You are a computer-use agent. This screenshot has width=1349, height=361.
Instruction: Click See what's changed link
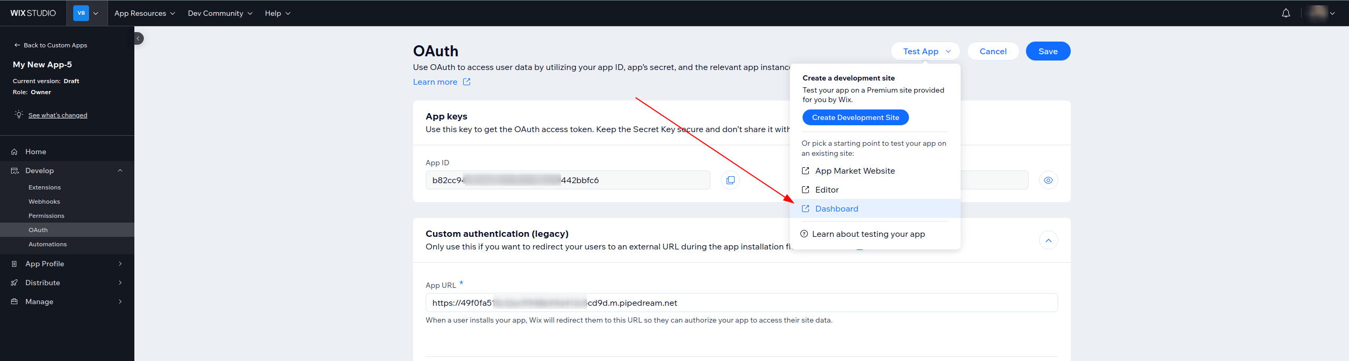[x=58, y=115]
